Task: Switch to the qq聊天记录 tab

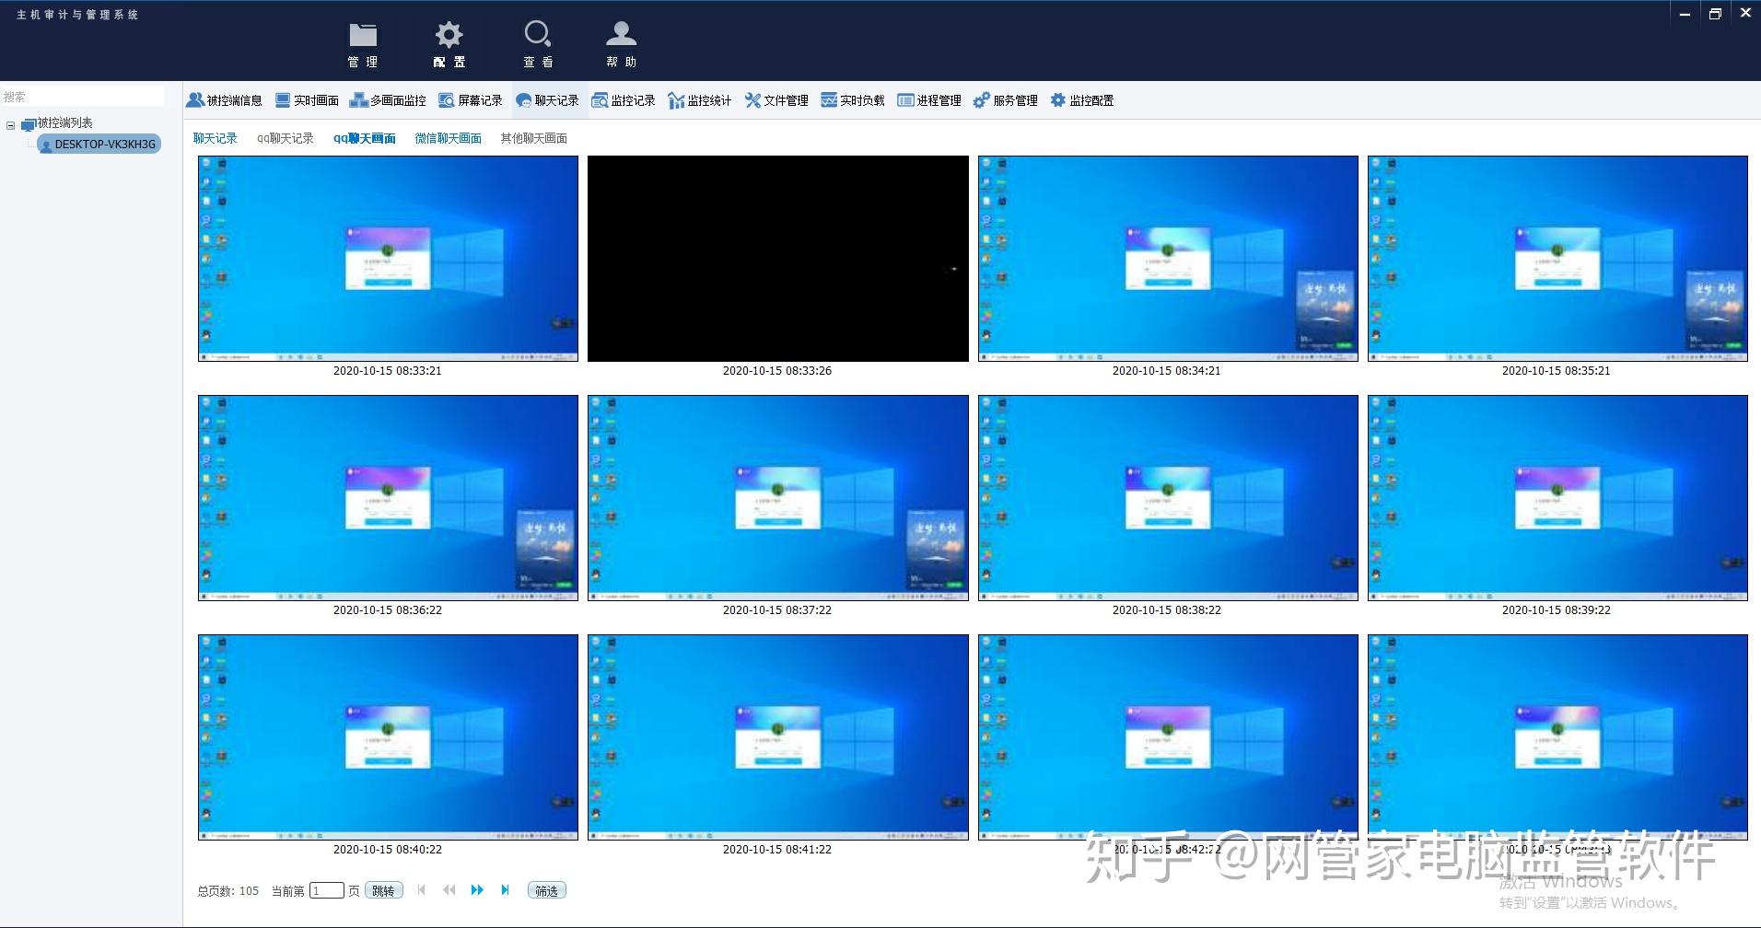Action: coord(286,138)
